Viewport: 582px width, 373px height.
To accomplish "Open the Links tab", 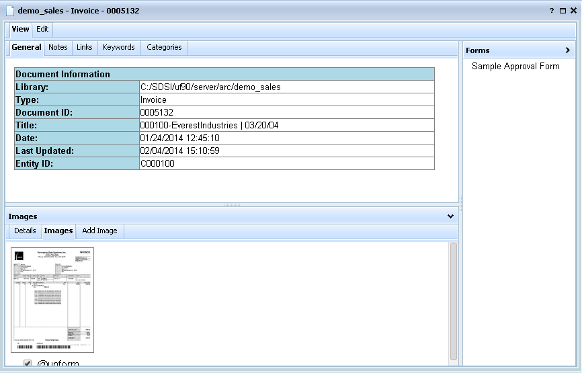I will pyautogui.click(x=85, y=47).
